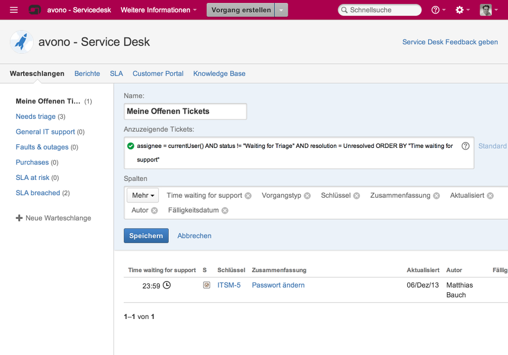Image resolution: width=508 pixels, height=355 pixels.
Task: Open the Knowledge Base tab
Action: click(219, 73)
